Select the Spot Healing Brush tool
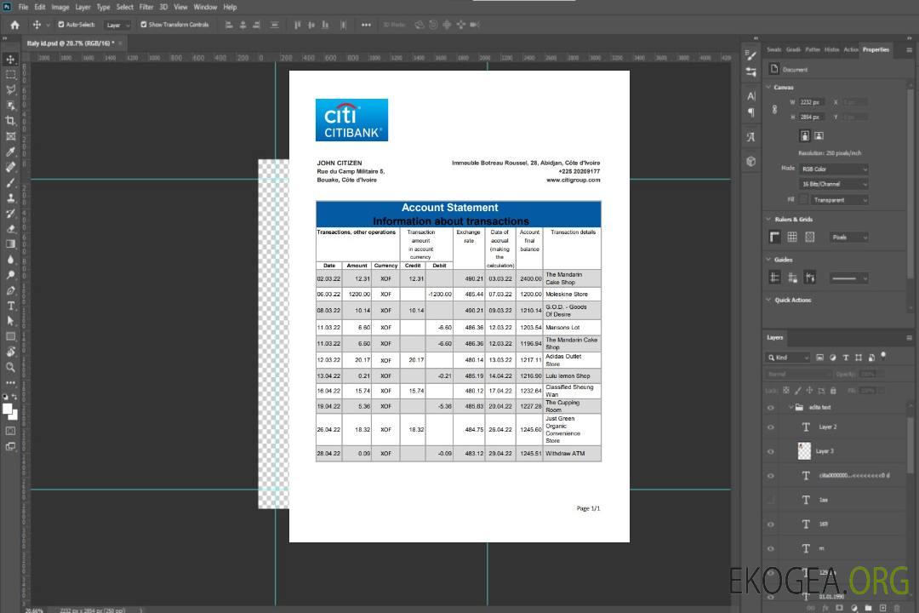The width and height of the screenshot is (919, 613). point(10,167)
